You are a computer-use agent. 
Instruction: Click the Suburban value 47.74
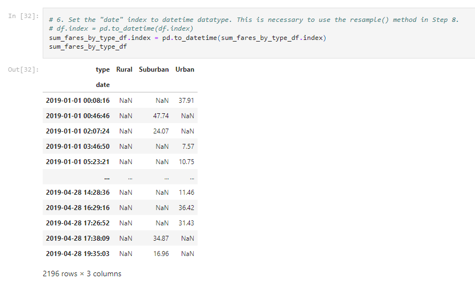coord(161,116)
